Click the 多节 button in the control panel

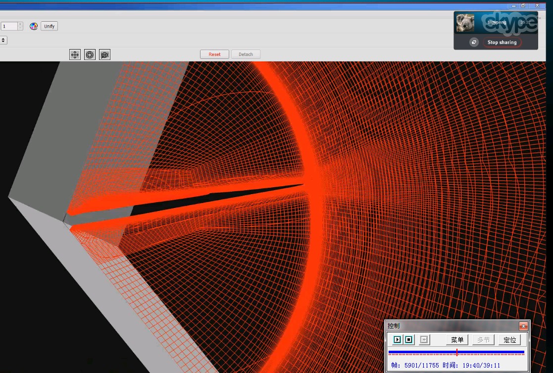[483, 340]
